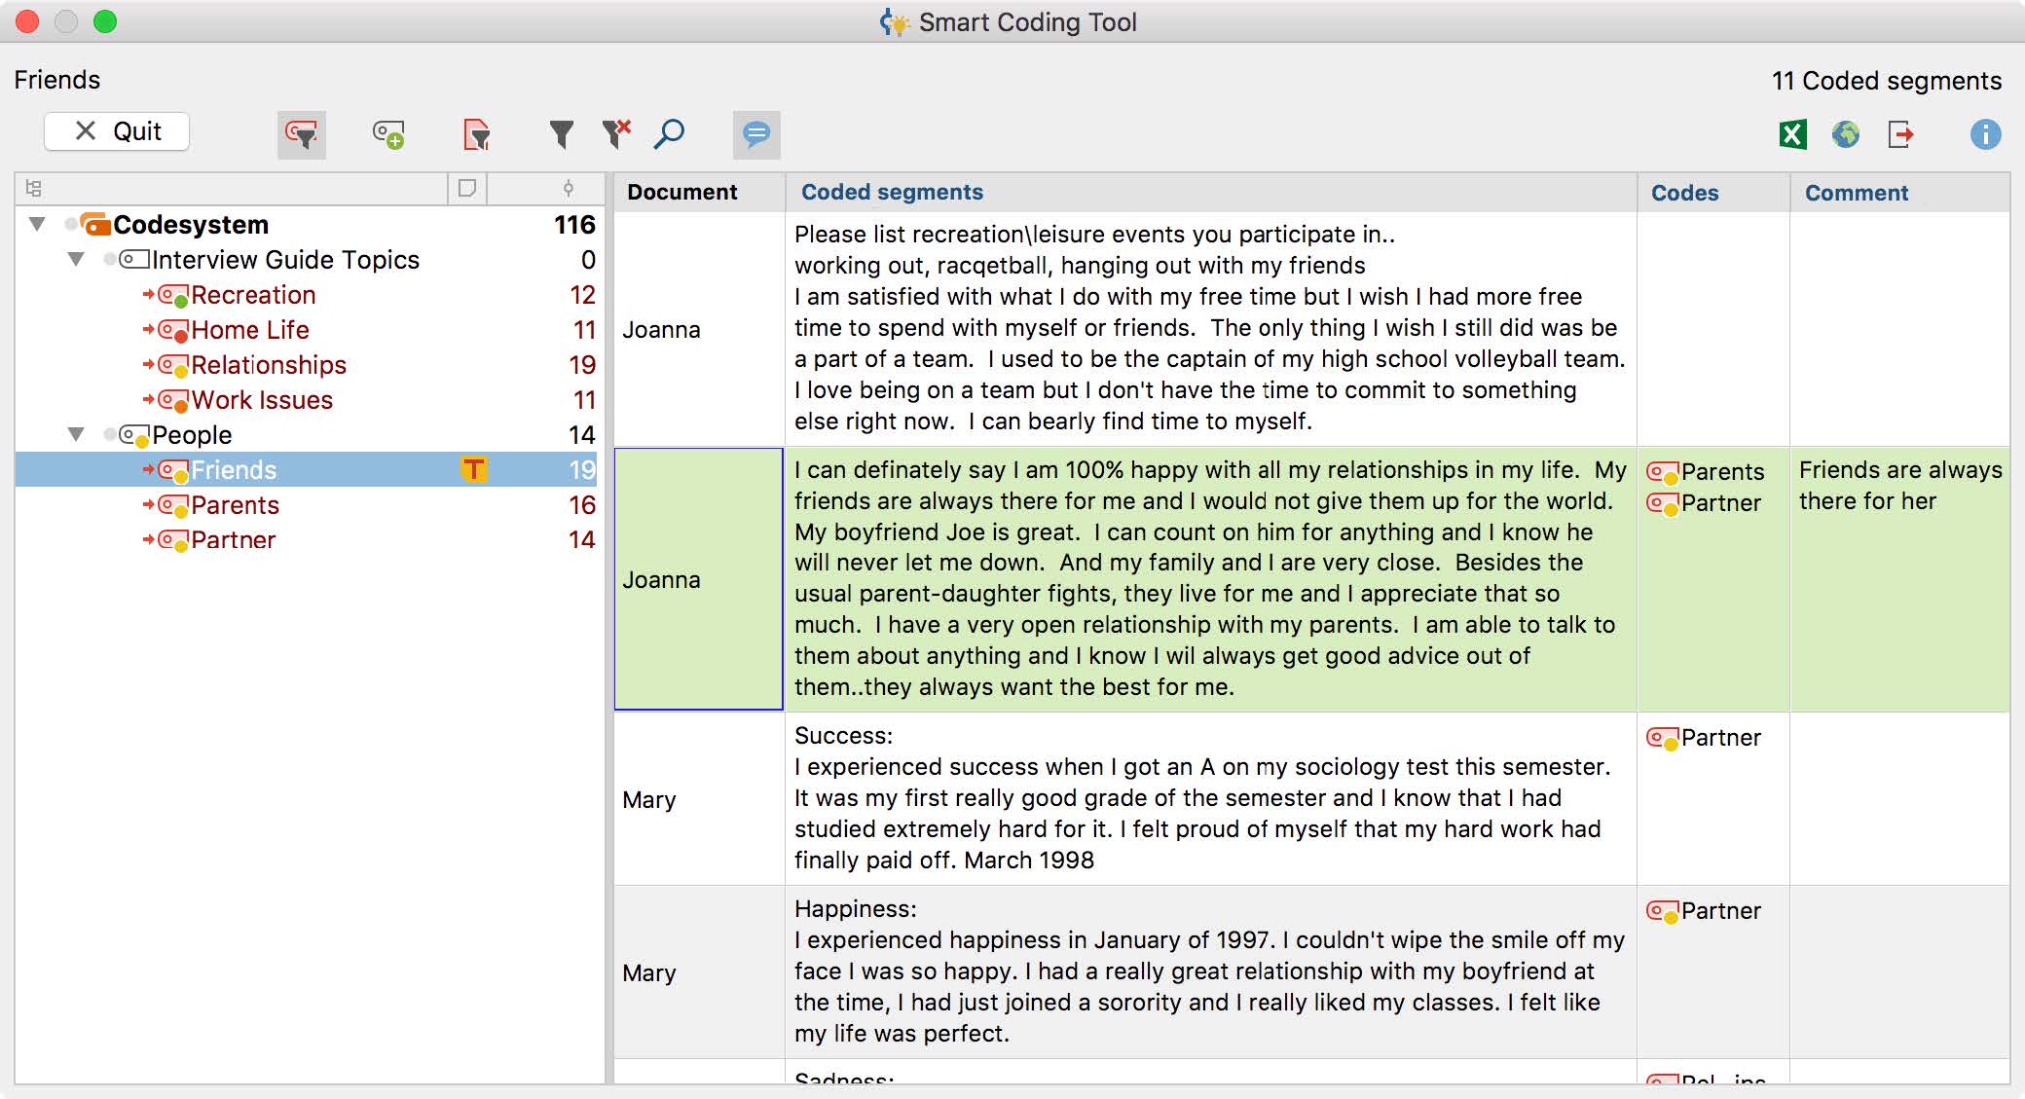This screenshot has height=1099, width=2025.
Task: Click the document filter icon in toolbar
Action: [476, 134]
